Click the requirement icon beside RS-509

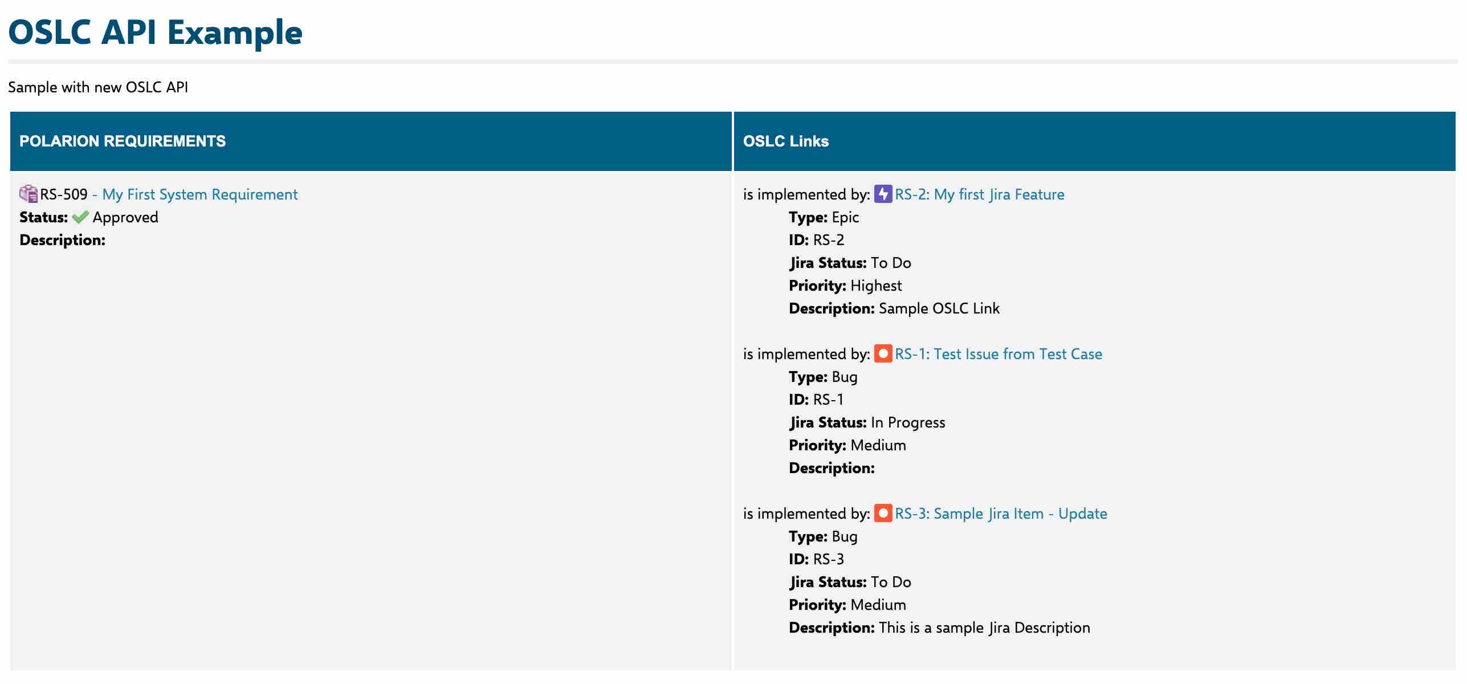tap(28, 194)
